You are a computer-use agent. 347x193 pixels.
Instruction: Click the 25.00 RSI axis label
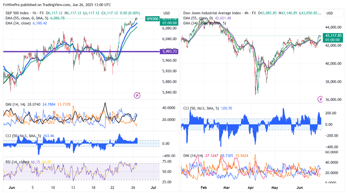click(x=167, y=182)
